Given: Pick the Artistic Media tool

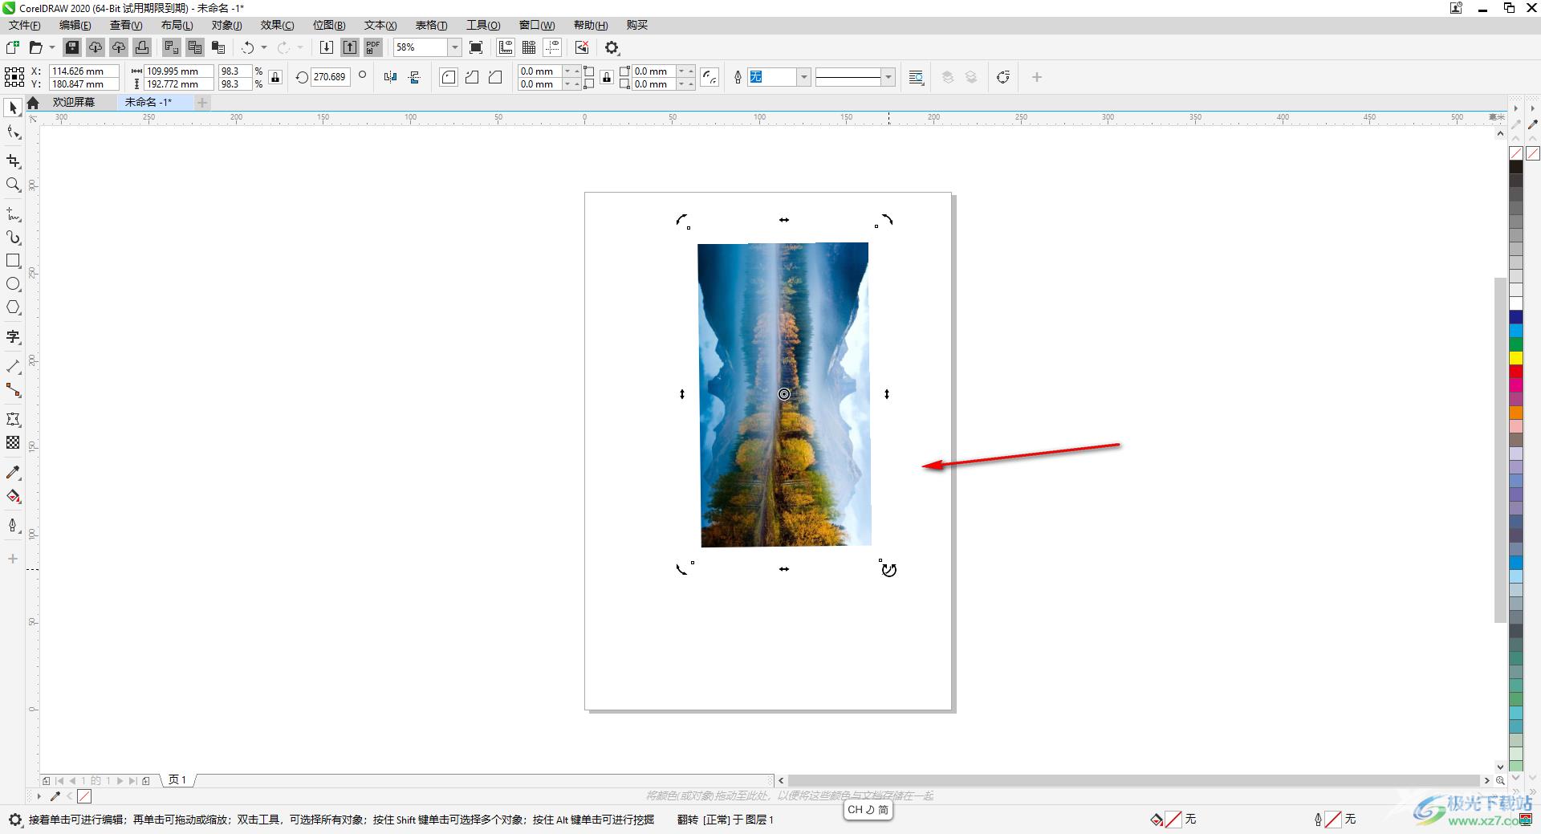Looking at the screenshot, I should 13,238.
